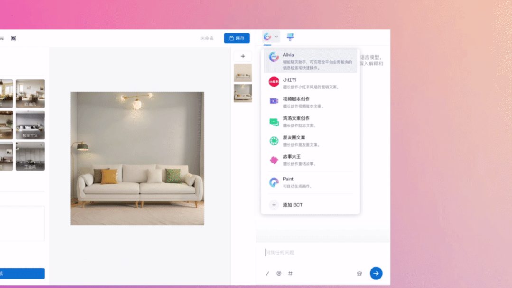The width and height of the screenshot is (512, 288).
Task: Focus the 问我任何问题 chat input field
Action: [323, 252]
